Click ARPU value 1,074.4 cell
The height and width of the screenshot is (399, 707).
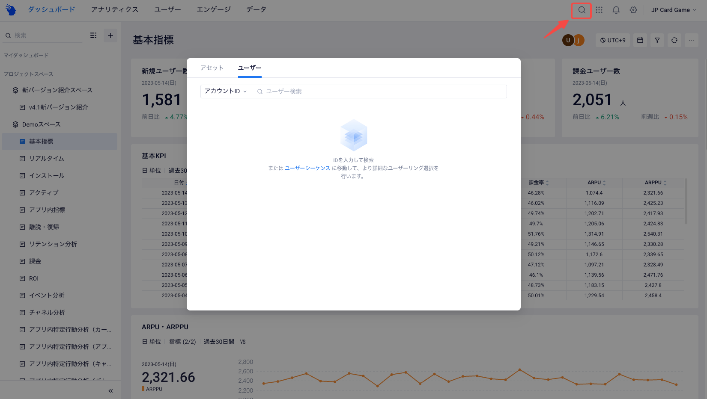pyautogui.click(x=594, y=193)
